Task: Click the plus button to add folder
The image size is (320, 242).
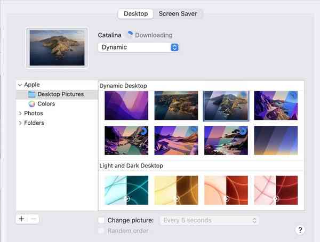Action: click(x=21, y=219)
